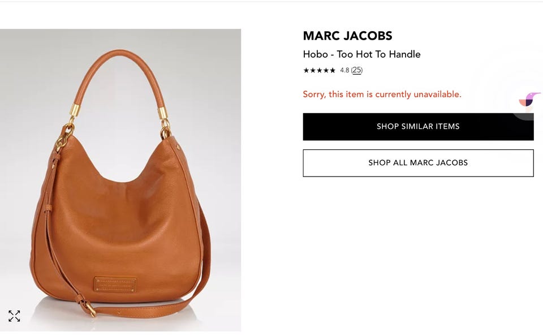Click the brass rivet on the bag's right side
This screenshot has width=543, height=336.
pos(178,147)
